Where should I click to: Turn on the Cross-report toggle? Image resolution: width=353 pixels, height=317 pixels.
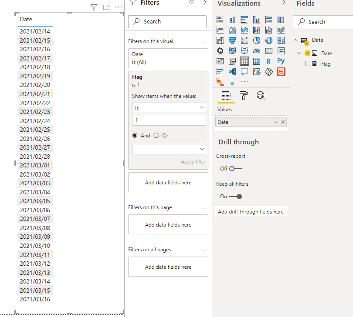tap(235, 168)
